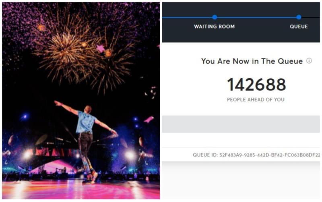Click the gray queue progress bar
322x202 pixels.
point(241,124)
